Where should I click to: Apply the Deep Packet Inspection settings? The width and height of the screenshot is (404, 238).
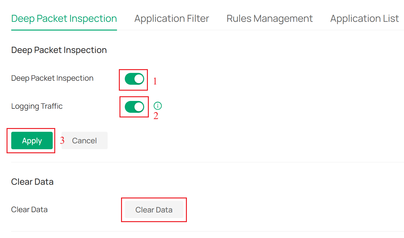pos(32,140)
